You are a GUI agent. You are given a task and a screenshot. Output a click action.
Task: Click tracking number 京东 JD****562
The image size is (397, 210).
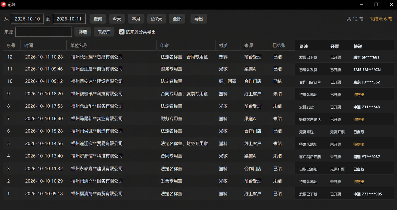(x=367, y=82)
